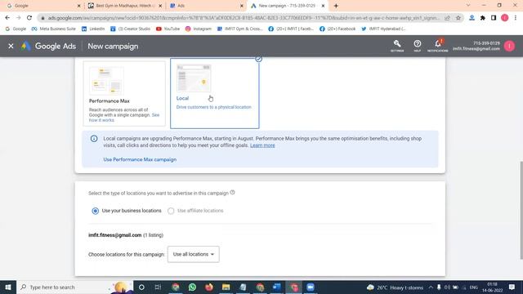This screenshot has height=294, width=523.
Task: Click the Google Ads logo
Action: [49, 47]
